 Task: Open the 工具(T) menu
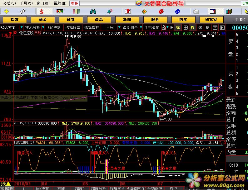point(26,3)
